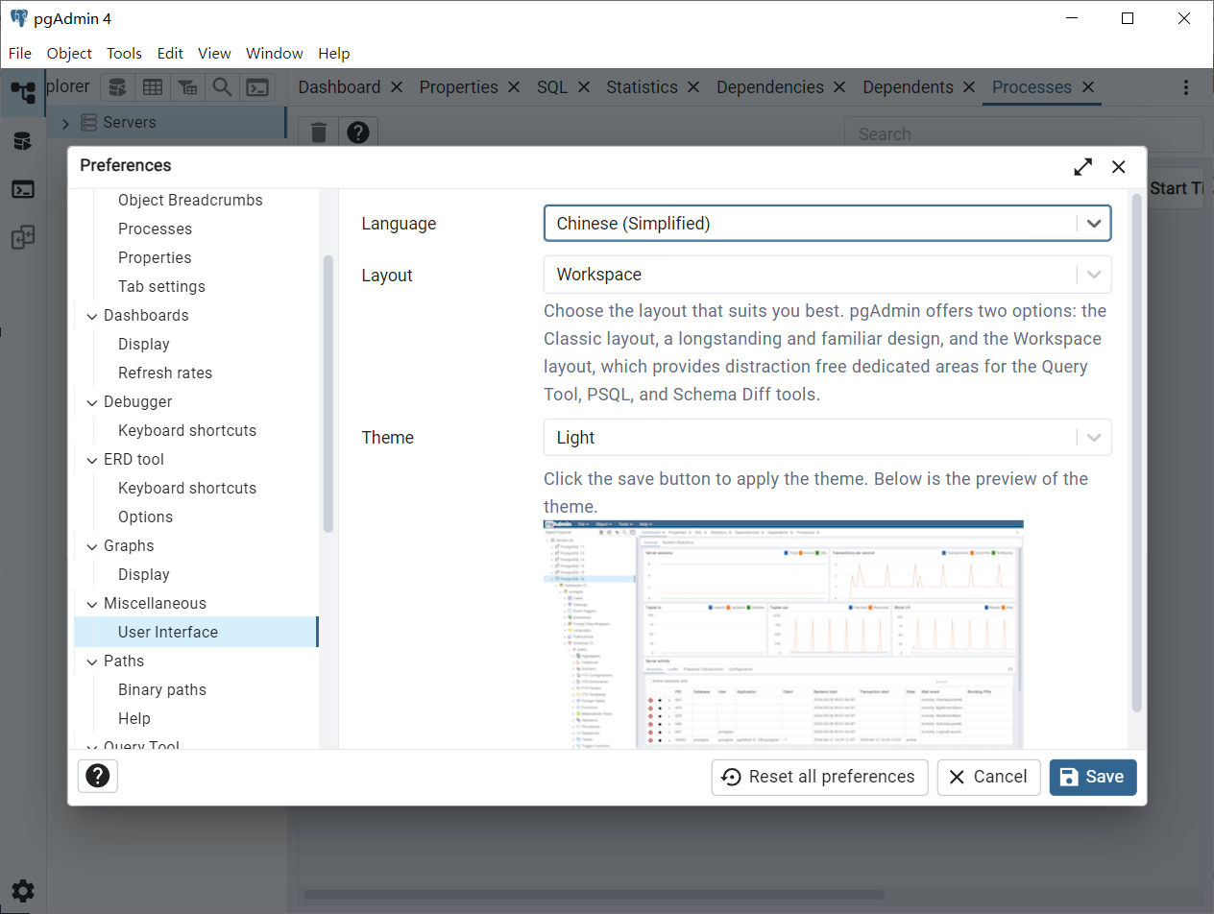Open settings gear icon at bottom left
The width and height of the screenshot is (1214, 914).
(x=23, y=891)
